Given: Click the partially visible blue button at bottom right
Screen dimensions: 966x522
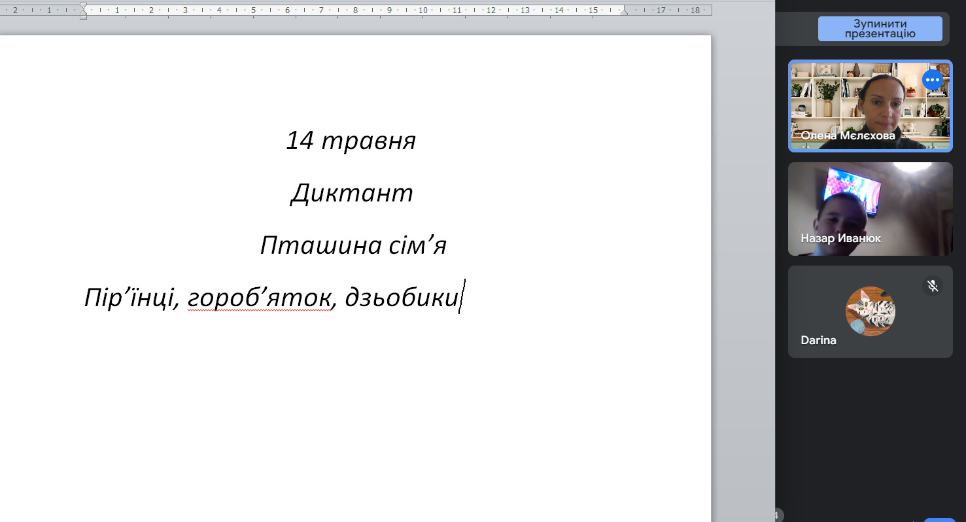Looking at the screenshot, I should click(x=939, y=519).
